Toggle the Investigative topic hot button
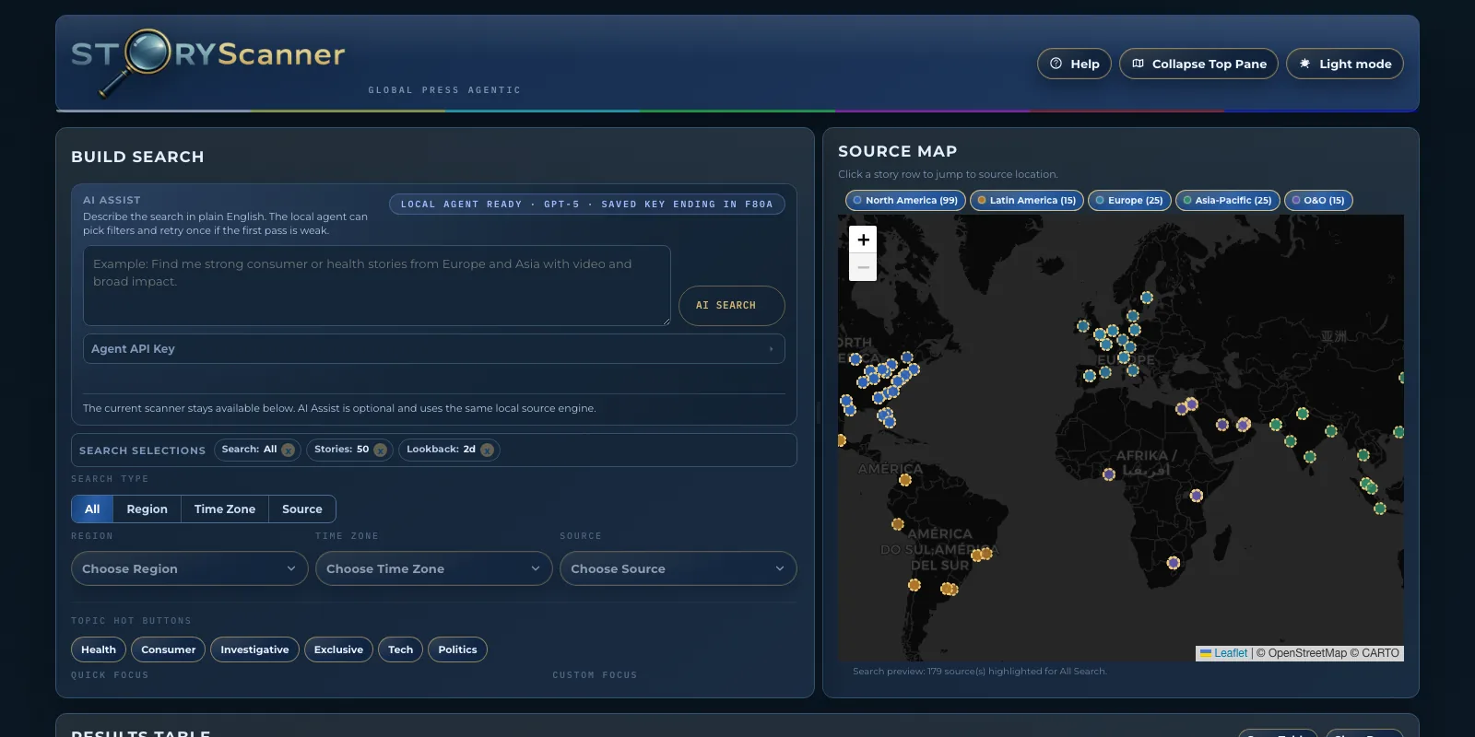 (x=254, y=649)
